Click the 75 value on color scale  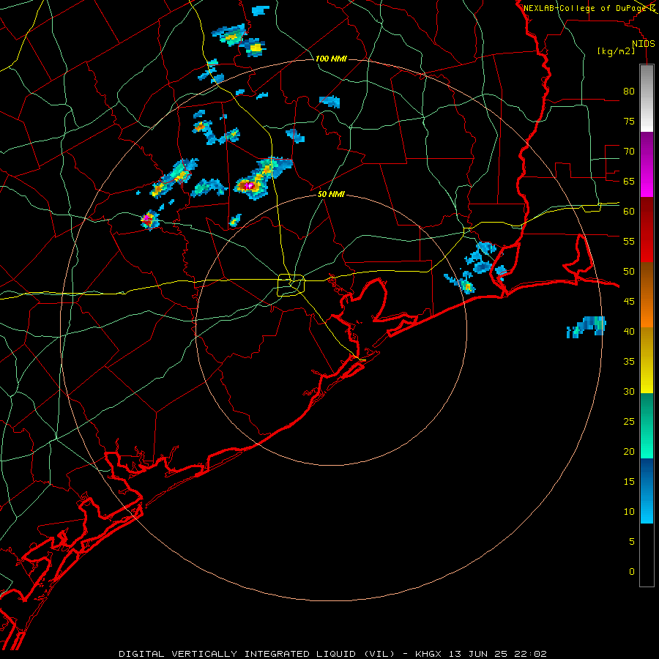pyautogui.click(x=629, y=121)
